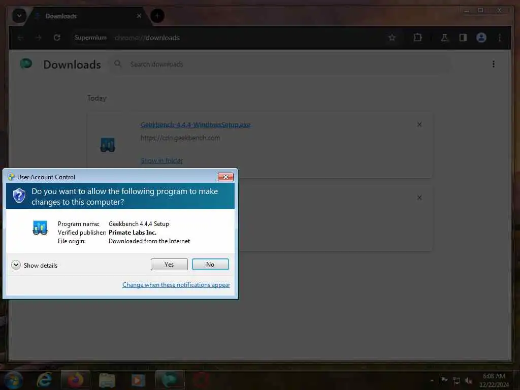Close the User Account Control dialog
This screenshot has height=390, width=520.
tap(225, 177)
